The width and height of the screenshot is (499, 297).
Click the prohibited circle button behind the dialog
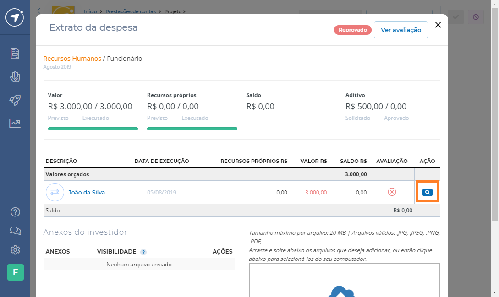click(x=476, y=17)
